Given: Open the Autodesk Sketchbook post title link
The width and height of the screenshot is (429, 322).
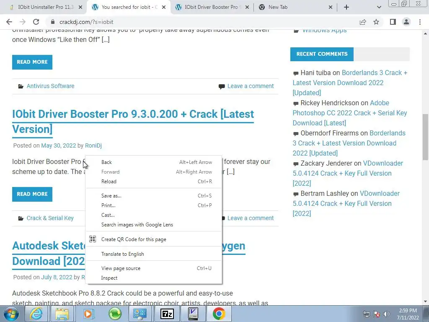Looking at the screenshot, I should pos(49,253).
